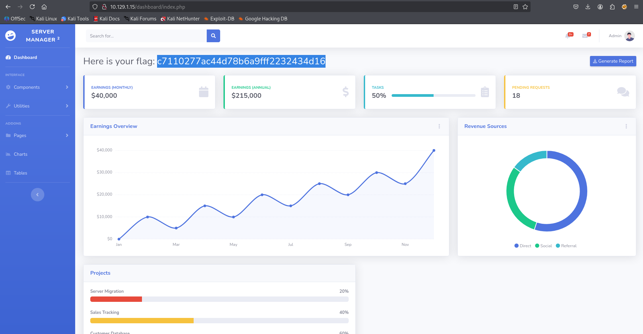Click the Server Manager logo icon
The image size is (643, 334).
(x=10, y=36)
